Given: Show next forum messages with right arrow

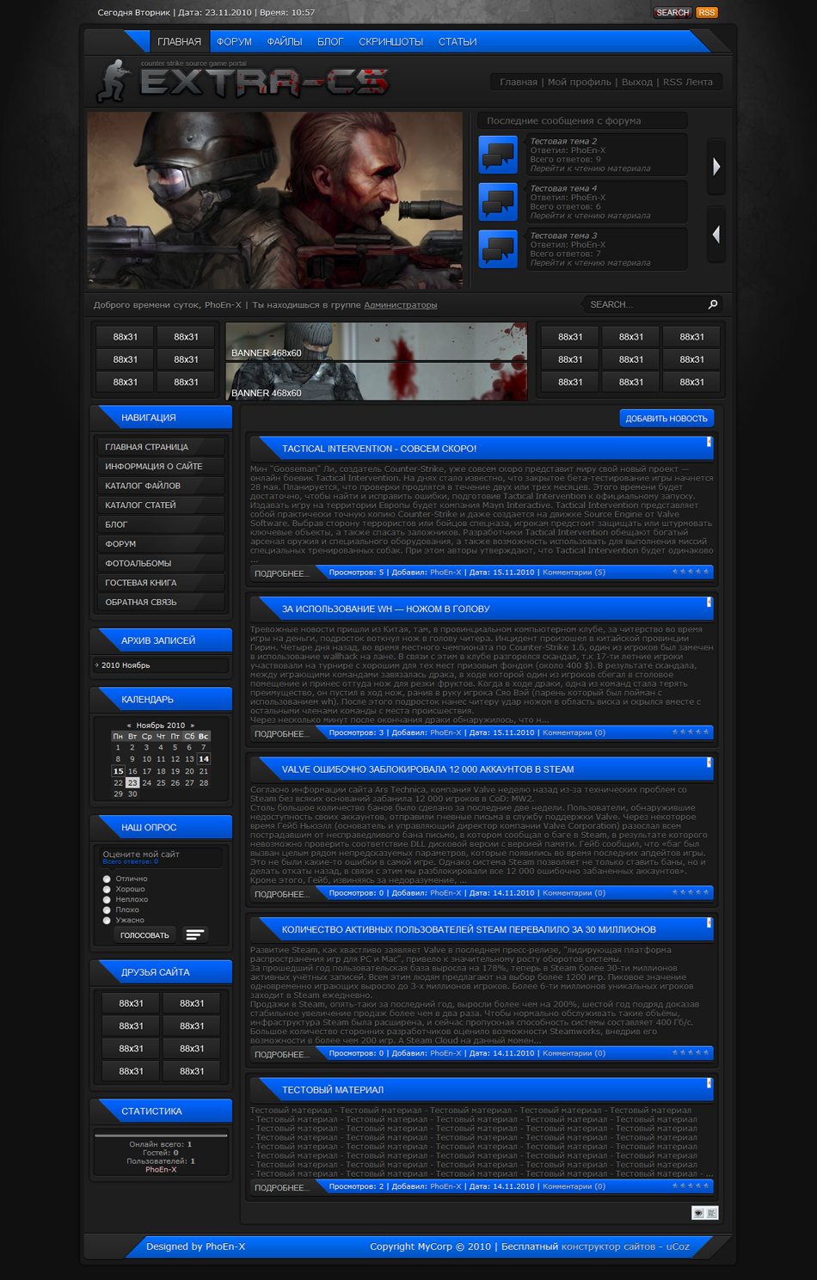Looking at the screenshot, I should [x=716, y=167].
